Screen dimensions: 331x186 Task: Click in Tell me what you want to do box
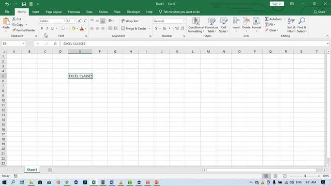point(179,12)
